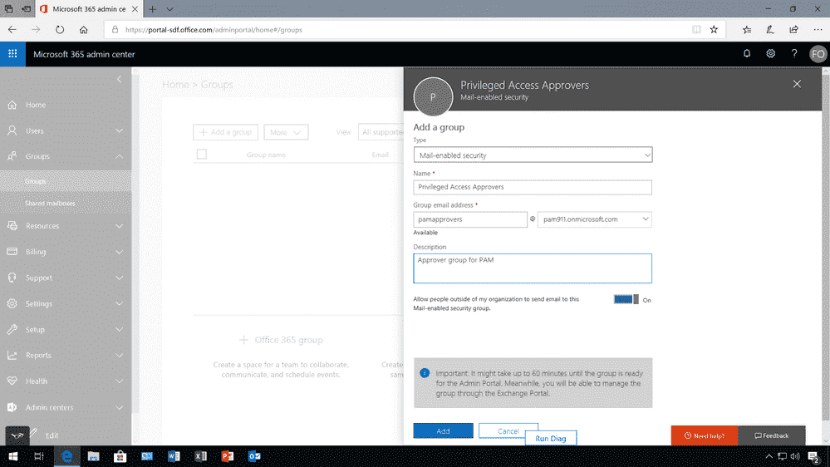
Task: Check the select-all groups checkbox
Action: pyautogui.click(x=202, y=154)
